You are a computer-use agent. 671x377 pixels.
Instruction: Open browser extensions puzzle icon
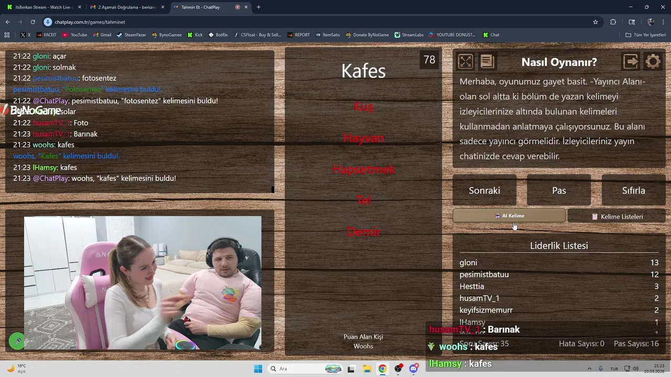pyautogui.click(x=613, y=22)
